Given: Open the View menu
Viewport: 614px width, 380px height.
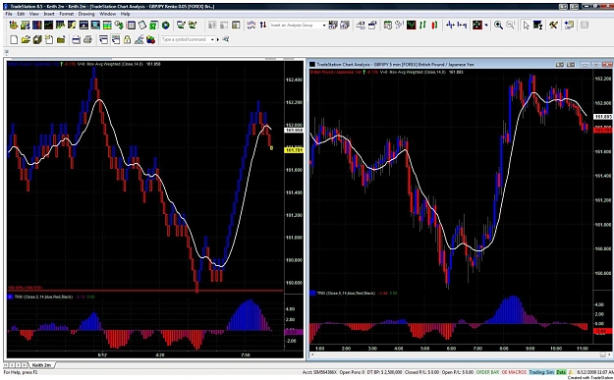Looking at the screenshot, I should pos(33,14).
